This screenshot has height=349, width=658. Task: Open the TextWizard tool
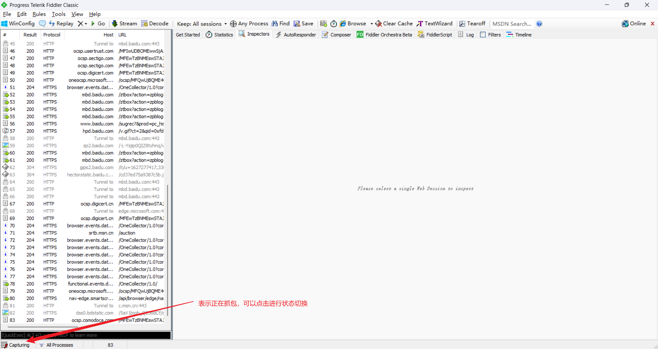pyautogui.click(x=435, y=24)
